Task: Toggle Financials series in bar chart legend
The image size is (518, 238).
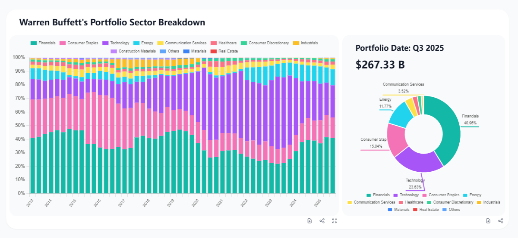Action: point(43,43)
